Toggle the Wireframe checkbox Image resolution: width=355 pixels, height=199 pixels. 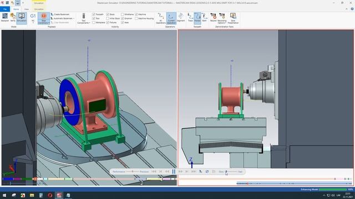(x=122, y=14)
